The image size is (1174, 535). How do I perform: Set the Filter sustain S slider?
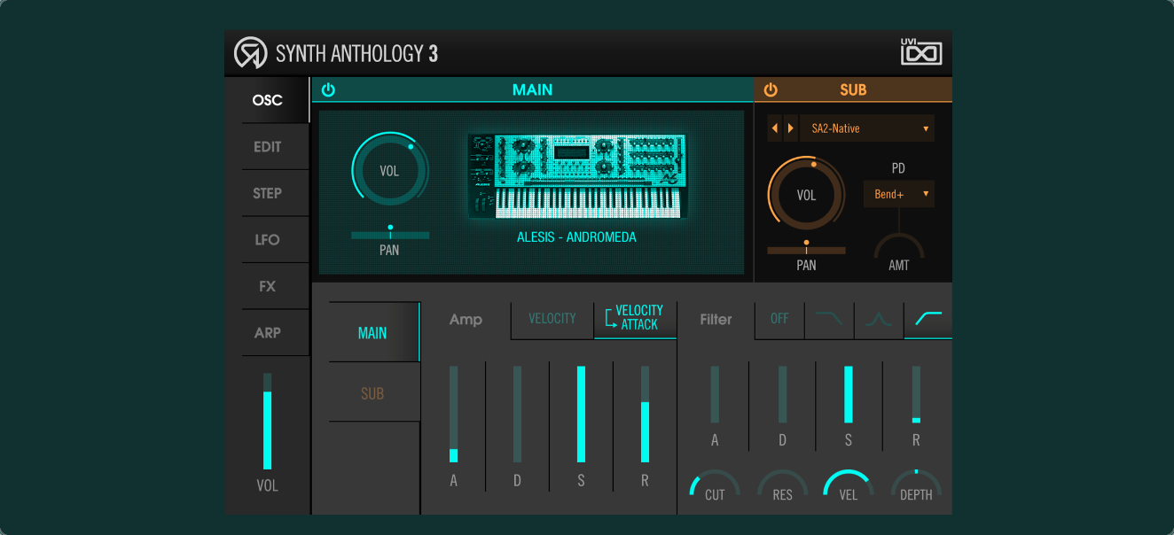849,395
